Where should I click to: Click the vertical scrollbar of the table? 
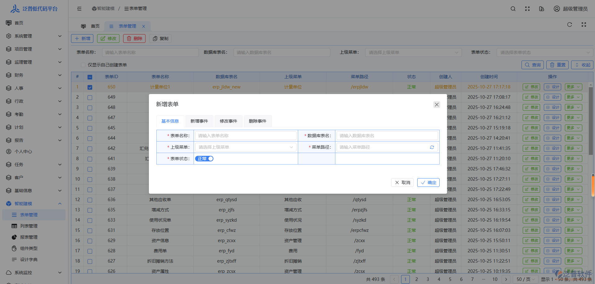click(590, 121)
